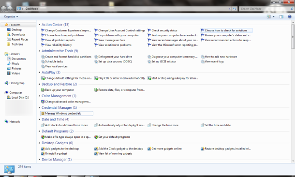Click icon beside Set your default programs
295x177 pixels.
click(96, 137)
